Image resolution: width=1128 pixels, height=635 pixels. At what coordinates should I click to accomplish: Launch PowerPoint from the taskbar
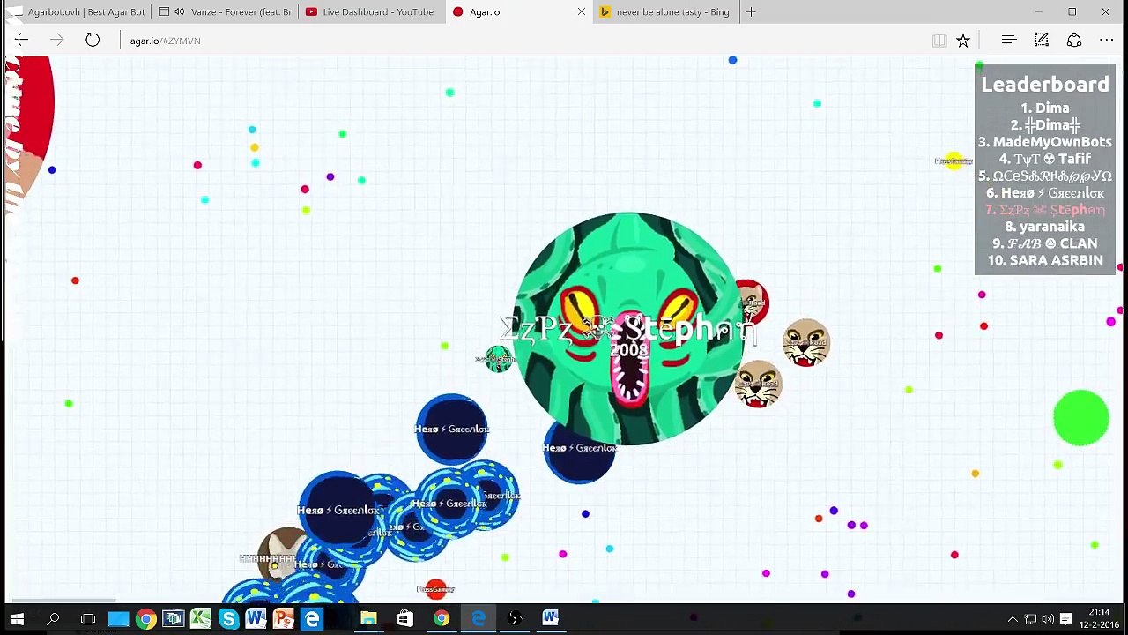[x=284, y=619]
